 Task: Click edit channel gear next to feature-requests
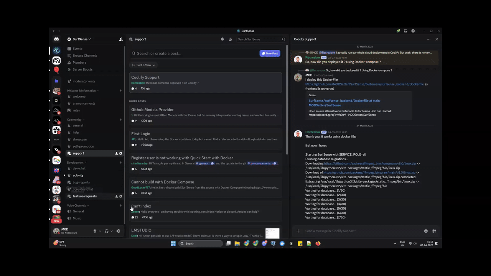[x=121, y=196]
